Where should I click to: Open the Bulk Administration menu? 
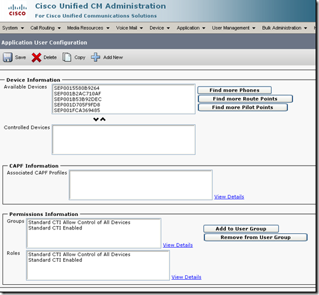click(x=285, y=28)
